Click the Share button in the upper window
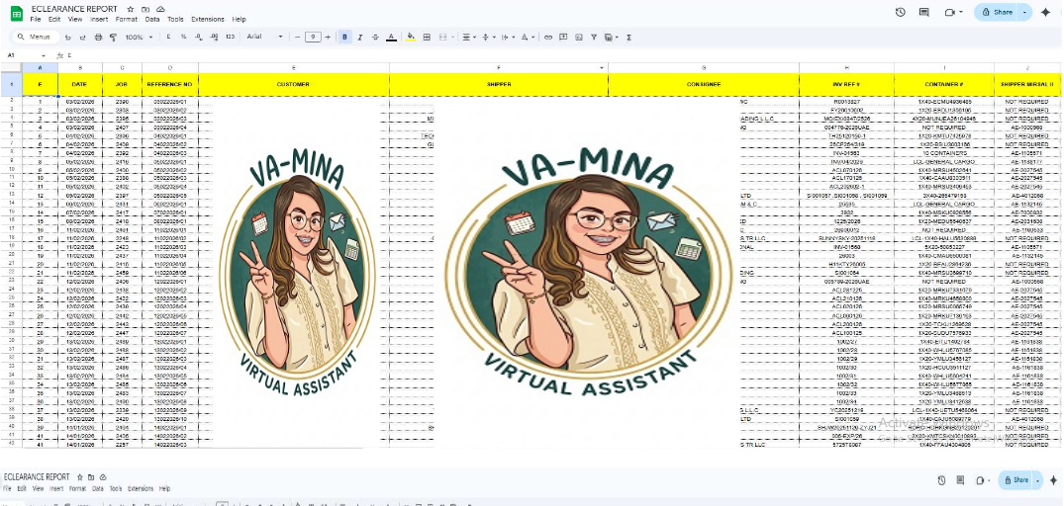Image resolution: width=1064 pixels, height=506 pixels. 998,12
